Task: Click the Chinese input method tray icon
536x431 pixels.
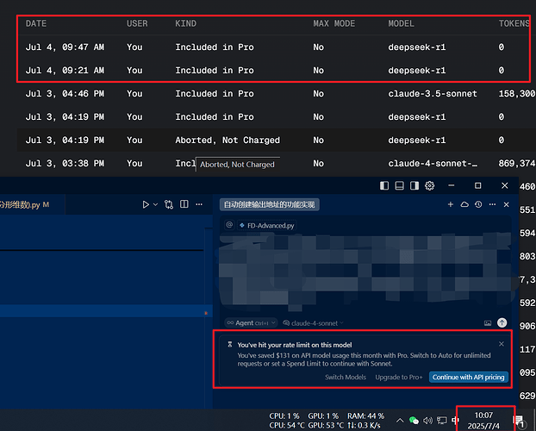Action: (x=455, y=420)
